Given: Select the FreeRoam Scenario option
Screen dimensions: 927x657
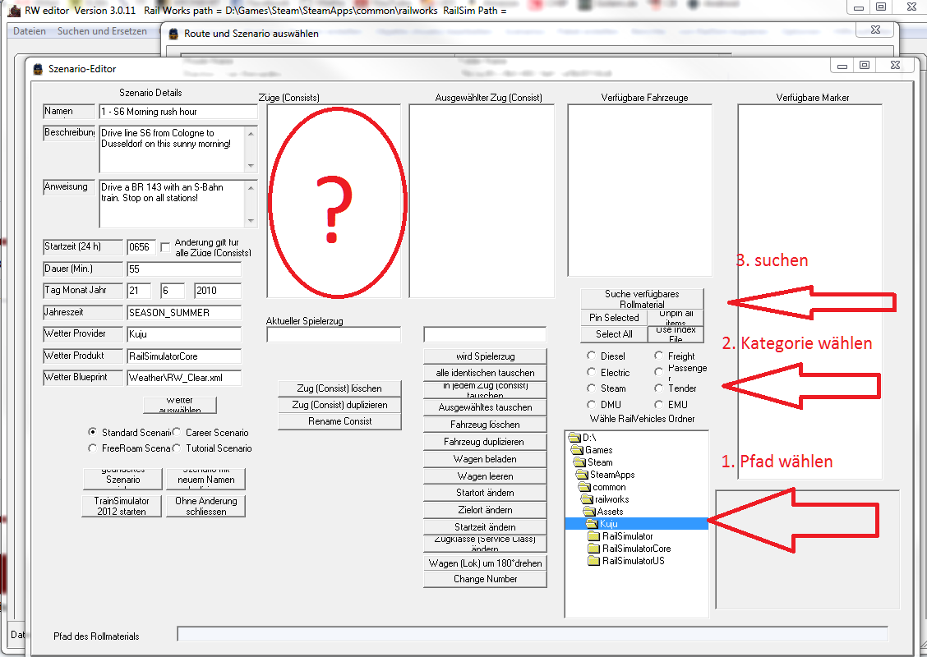Looking at the screenshot, I should (x=93, y=448).
